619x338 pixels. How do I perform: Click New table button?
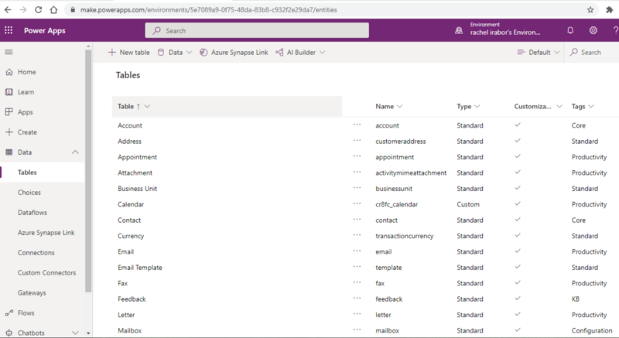click(128, 52)
